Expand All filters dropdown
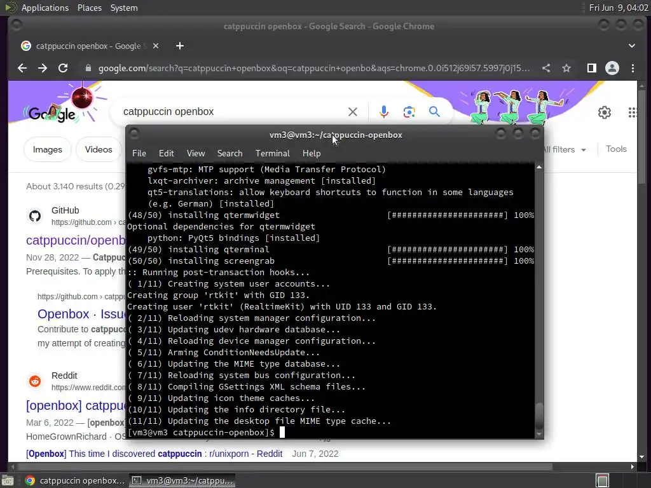 (x=565, y=149)
